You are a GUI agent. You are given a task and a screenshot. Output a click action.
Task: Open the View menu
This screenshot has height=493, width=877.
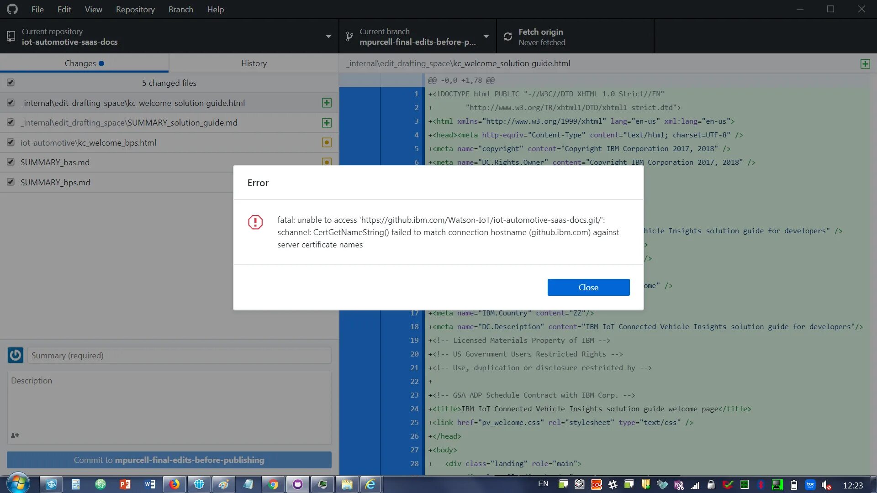point(93,9)
